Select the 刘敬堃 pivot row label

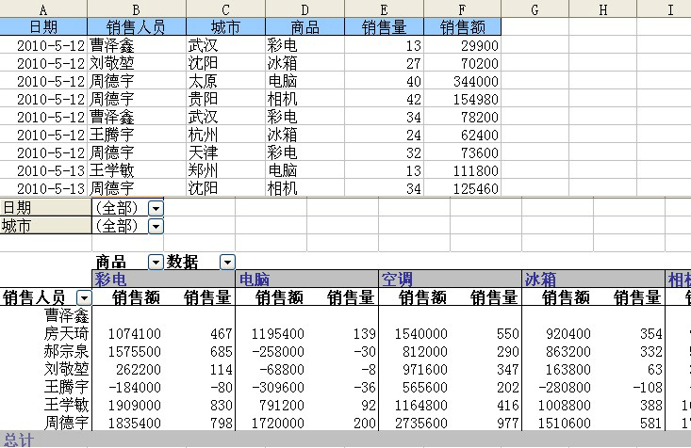click(x=46, y=369)
